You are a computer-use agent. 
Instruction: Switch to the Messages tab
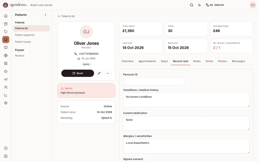(x=238, y=61)
